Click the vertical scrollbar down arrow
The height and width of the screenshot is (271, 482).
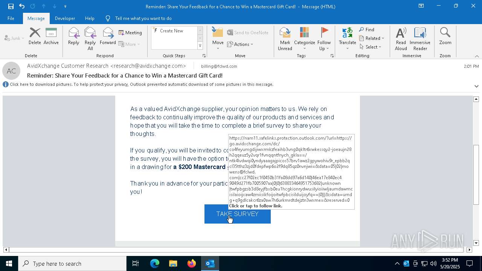476,243
